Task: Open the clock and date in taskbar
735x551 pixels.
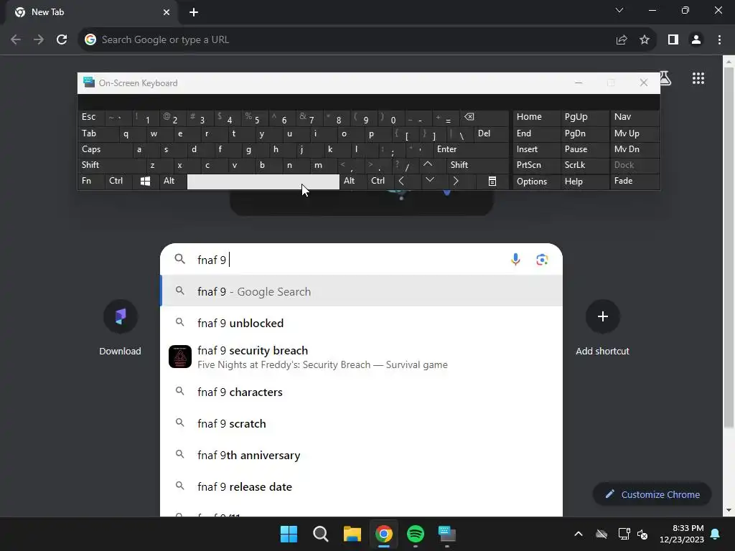Action: point(682,534)
